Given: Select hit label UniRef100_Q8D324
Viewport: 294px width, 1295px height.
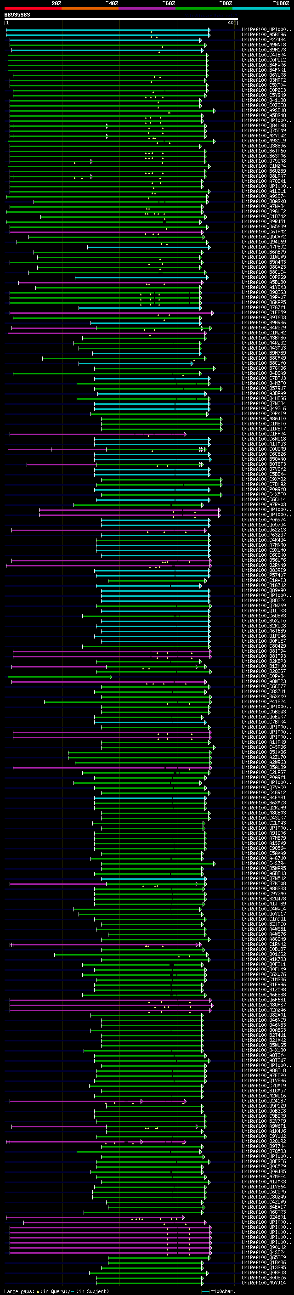Looking at the screenshot, I should pyautogui.click(x=264, y=601).
